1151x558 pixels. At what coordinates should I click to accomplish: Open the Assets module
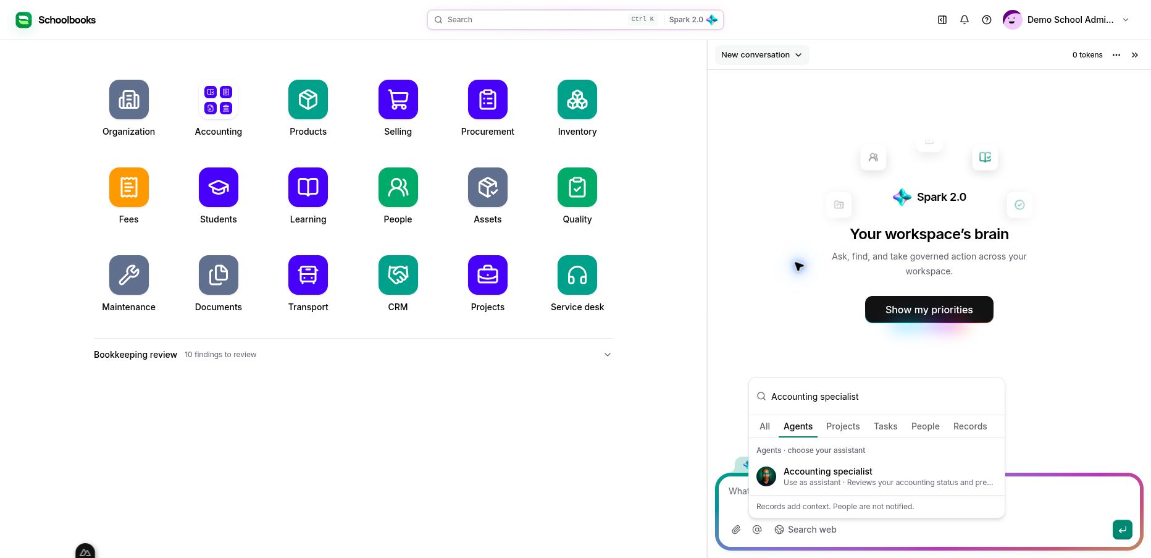[x=487, y=187]
